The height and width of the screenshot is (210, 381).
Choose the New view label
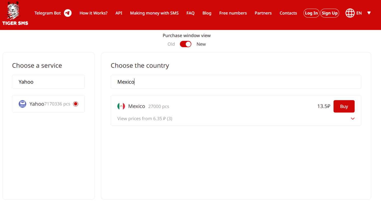point(201,44)
